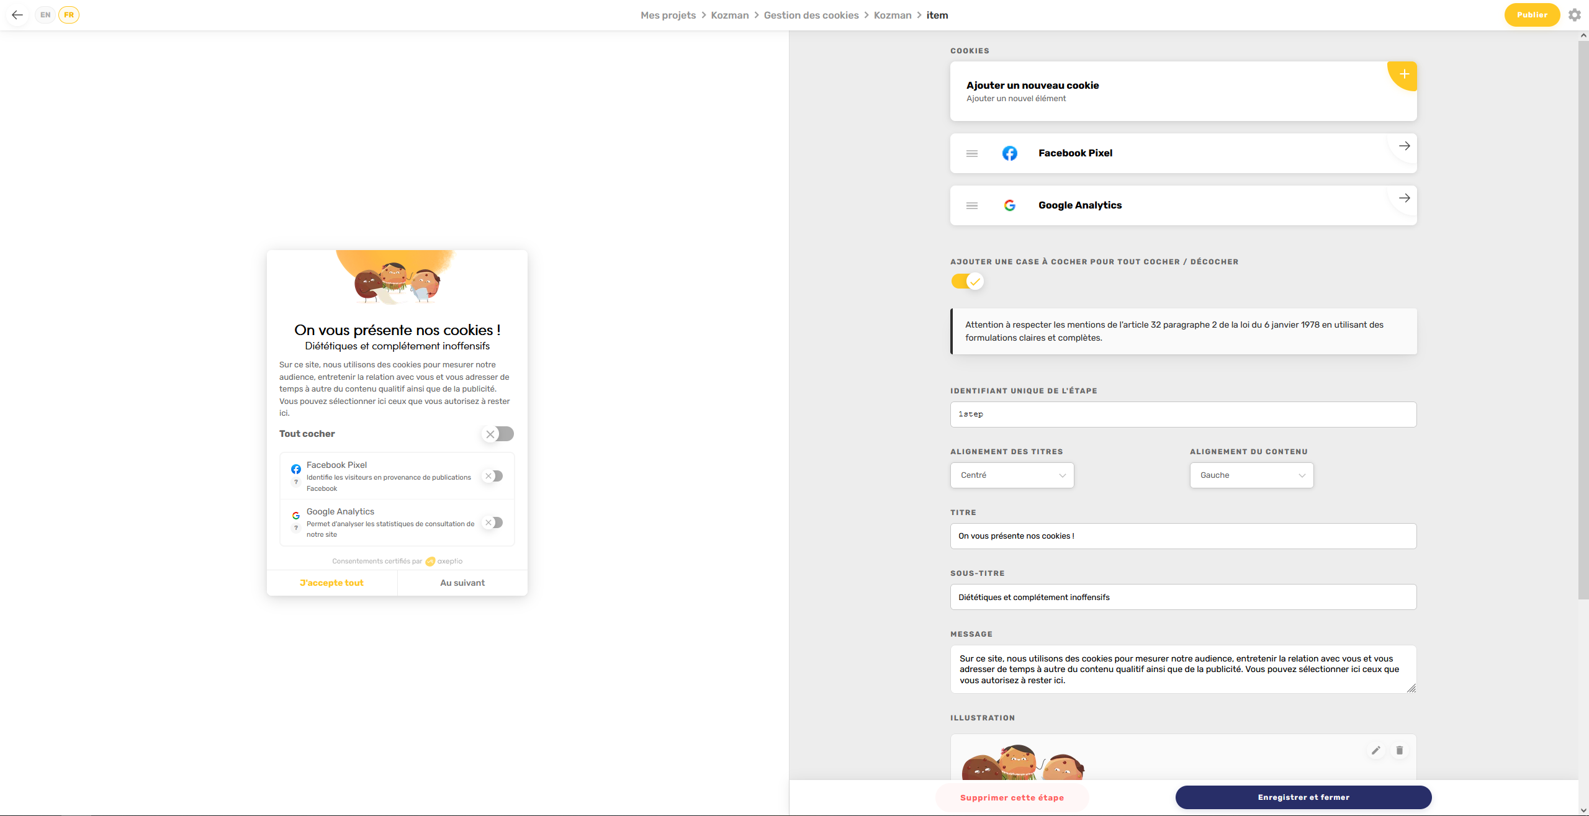This screenshot has width=1589, height=816.
Task: Switch language to FR
Action: (69, 15)
